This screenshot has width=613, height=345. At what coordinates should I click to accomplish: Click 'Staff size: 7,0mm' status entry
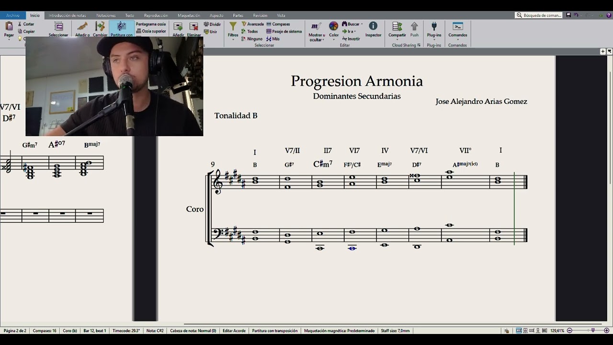pyautogui.click(x=395, y=331)
